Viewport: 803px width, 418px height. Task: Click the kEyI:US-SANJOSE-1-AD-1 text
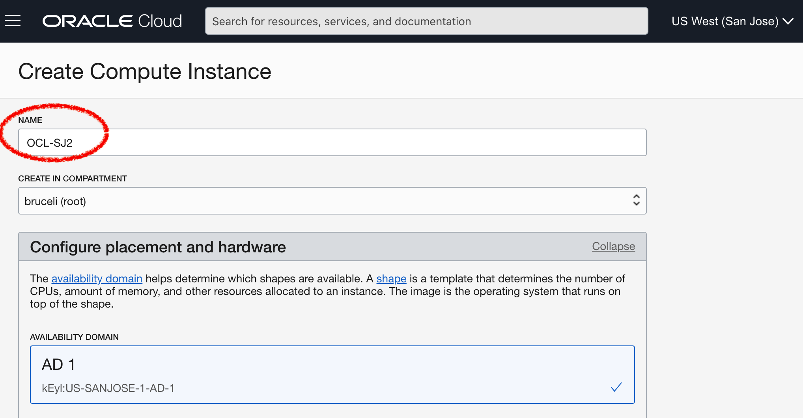tap(108, 388)
